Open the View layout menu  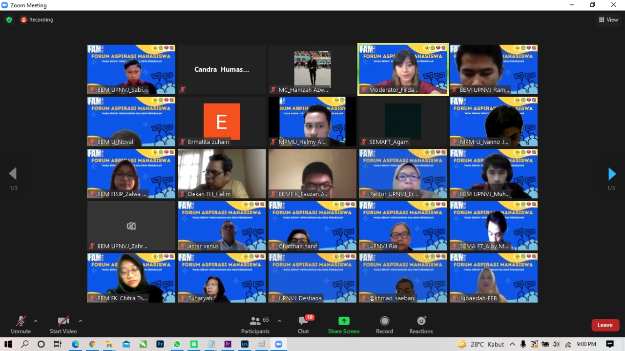coord(608,20)
